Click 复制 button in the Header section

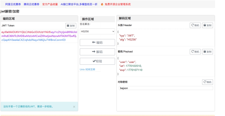pyautogui.click(x=207, y=25)
